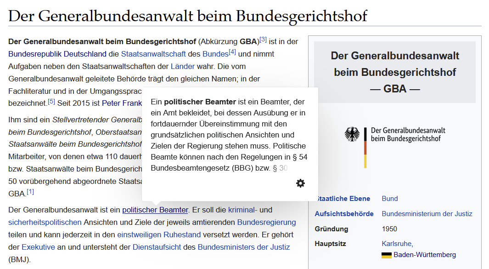Go to the Länder article

click(x=183, y=66)
